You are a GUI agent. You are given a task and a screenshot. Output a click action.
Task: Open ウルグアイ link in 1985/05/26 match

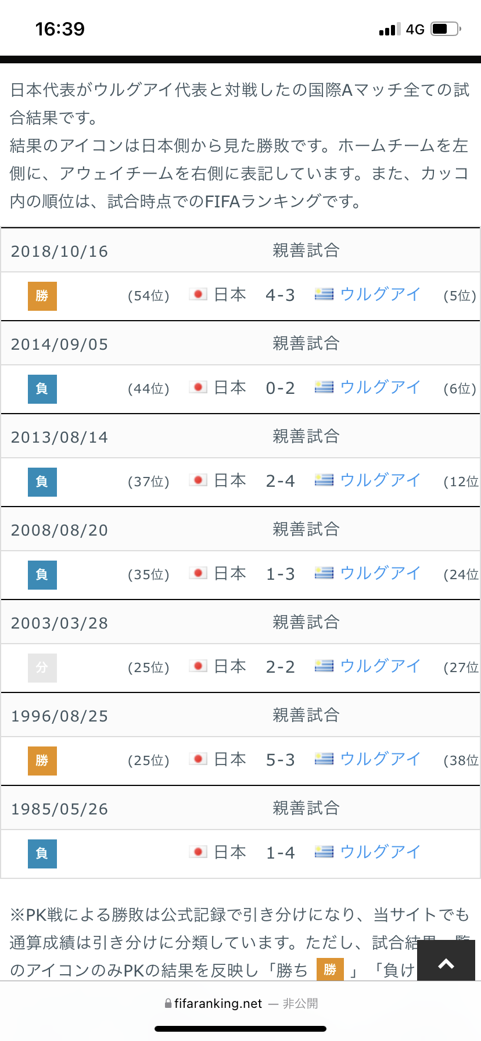(x=380, y=852)
